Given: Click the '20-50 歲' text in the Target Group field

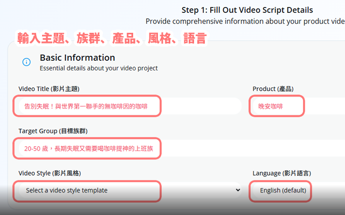Looking at the screenshot, I should pos(35,148).
